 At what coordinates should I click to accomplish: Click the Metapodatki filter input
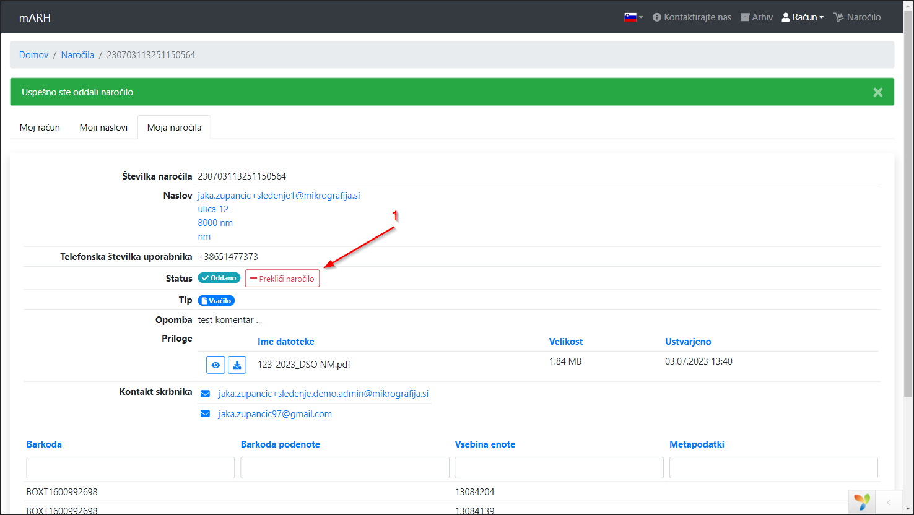(773, 468)
